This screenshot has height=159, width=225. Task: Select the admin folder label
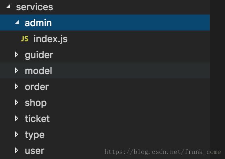tap(38, 23)
